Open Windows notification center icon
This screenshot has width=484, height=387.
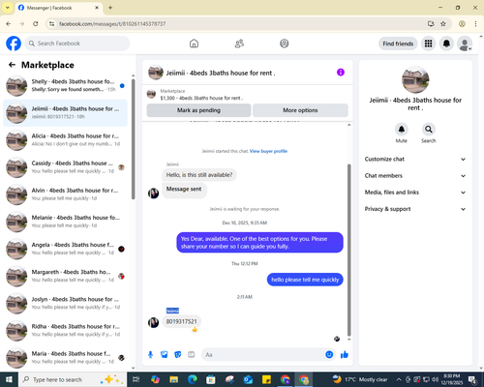click(472, 379)
